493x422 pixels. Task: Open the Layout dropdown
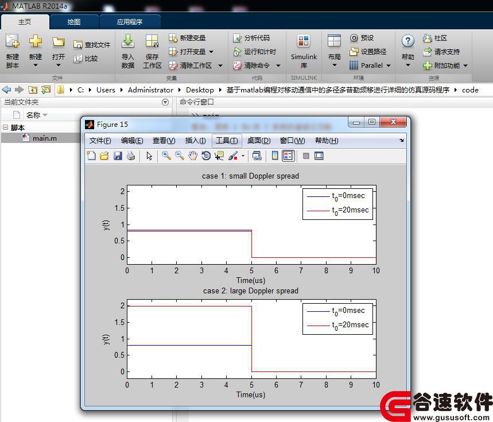tap(334, 65)
